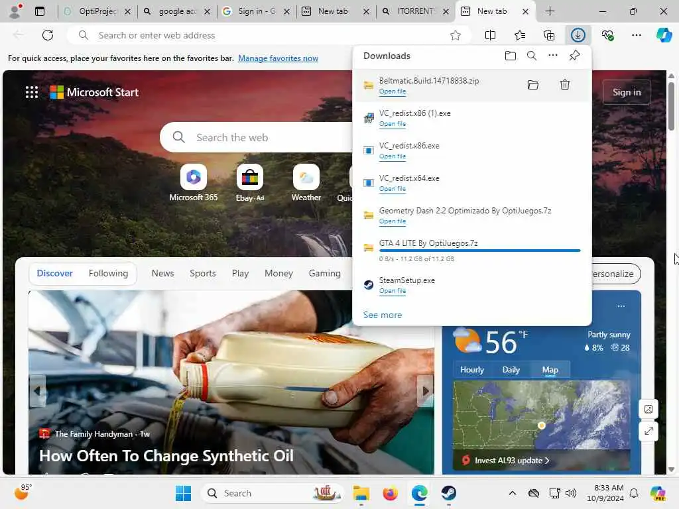Open File Explorer from taskbar

361,493
